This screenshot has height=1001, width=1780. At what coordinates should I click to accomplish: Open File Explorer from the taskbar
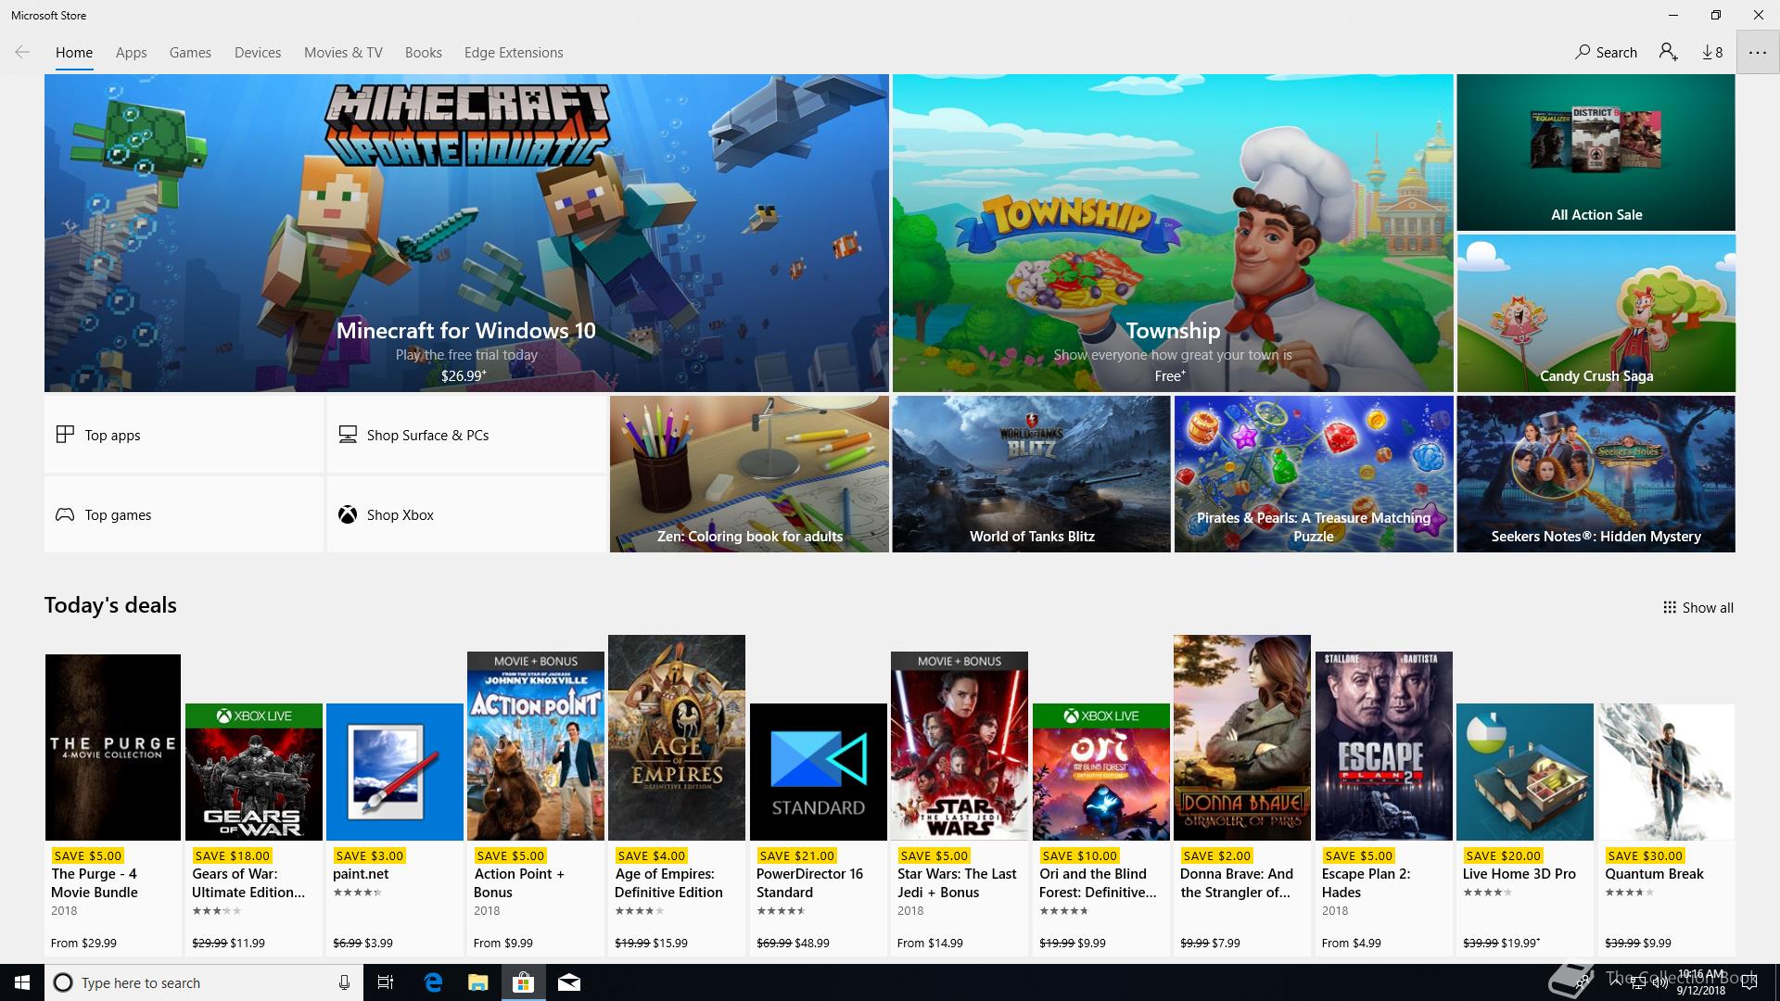click(478, 982)
